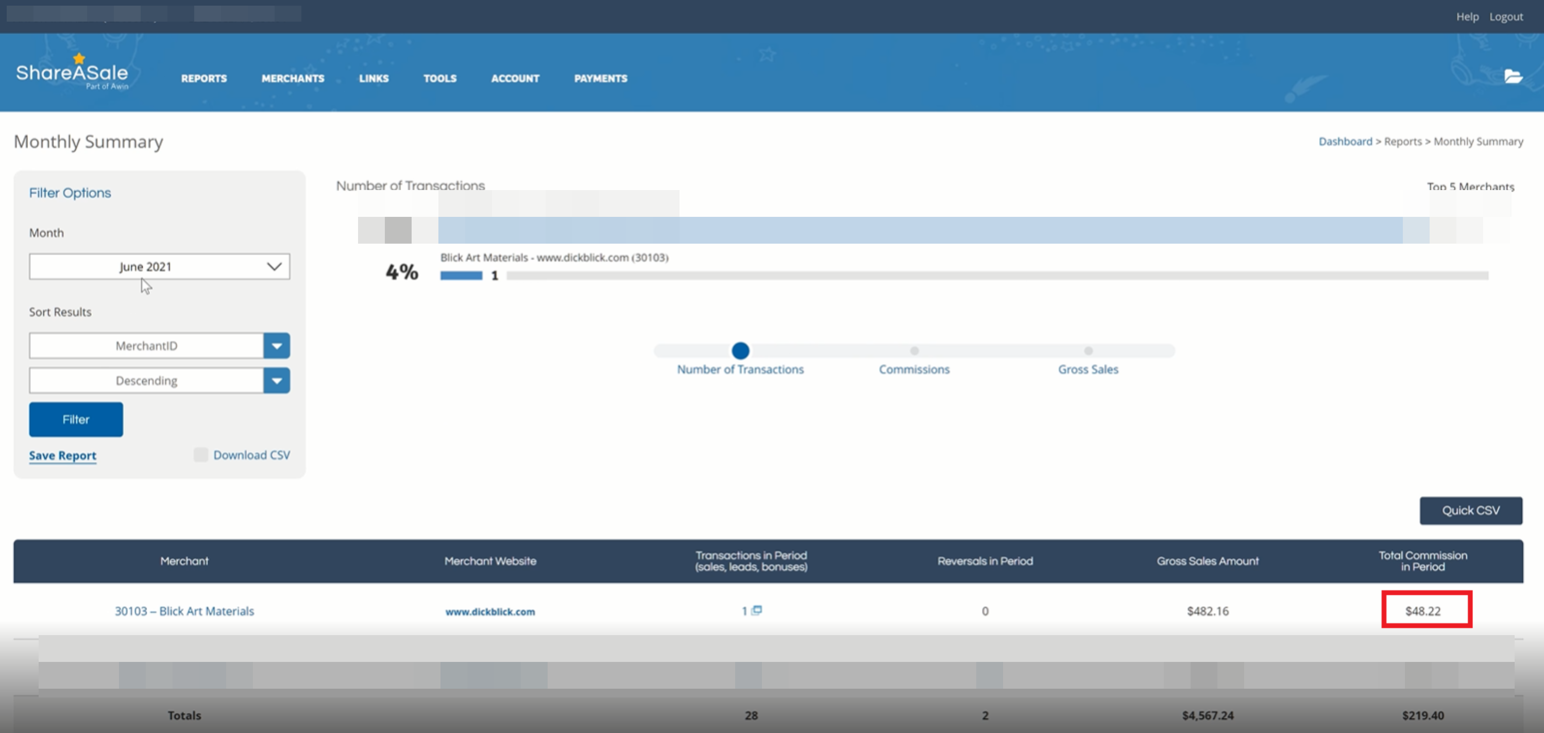
Task: Open the Help link
Action: [x=1467, y=17]
